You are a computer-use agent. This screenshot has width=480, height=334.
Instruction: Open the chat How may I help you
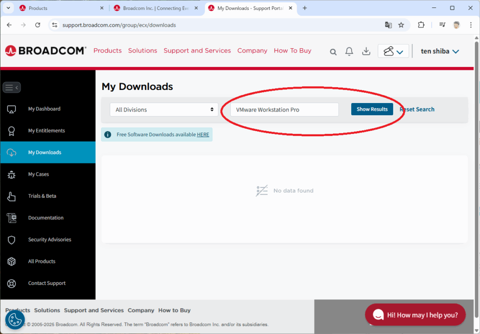point(415,315)
